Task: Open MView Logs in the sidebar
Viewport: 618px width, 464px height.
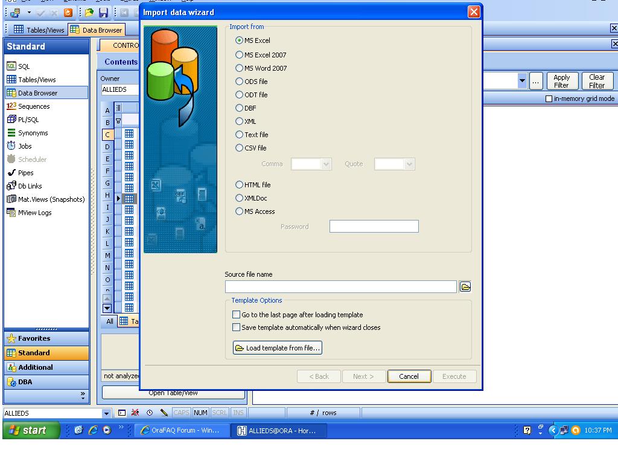Action: (x=29, y=213)
